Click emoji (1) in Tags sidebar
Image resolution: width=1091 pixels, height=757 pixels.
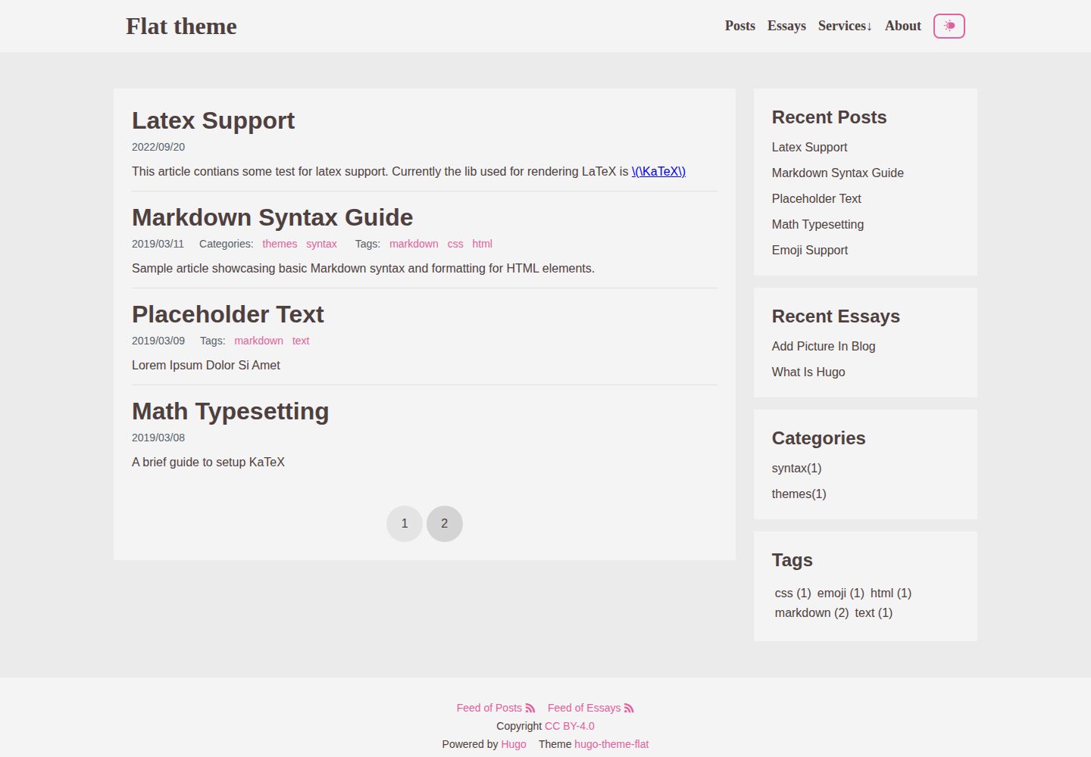pos(841,593)
